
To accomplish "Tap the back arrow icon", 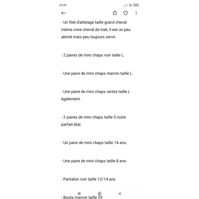I will click(x=64, y=13).
